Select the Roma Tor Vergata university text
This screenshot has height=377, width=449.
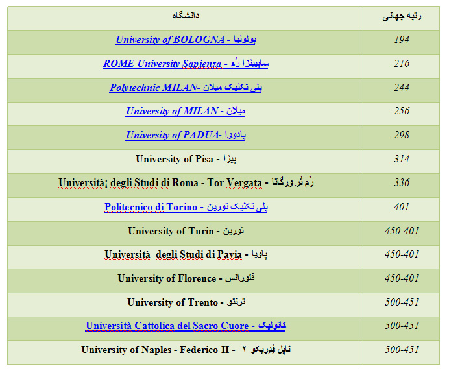click(x=186, y=183)
